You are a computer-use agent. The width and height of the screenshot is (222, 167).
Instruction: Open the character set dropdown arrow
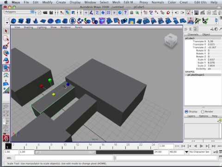point(186,152)
